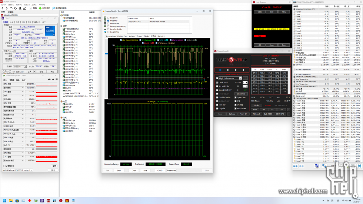Toggle CPU Clock graph legend checkbox

pyautogui.click(x=121, y=40)
